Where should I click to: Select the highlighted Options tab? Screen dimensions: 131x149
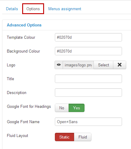33,9
